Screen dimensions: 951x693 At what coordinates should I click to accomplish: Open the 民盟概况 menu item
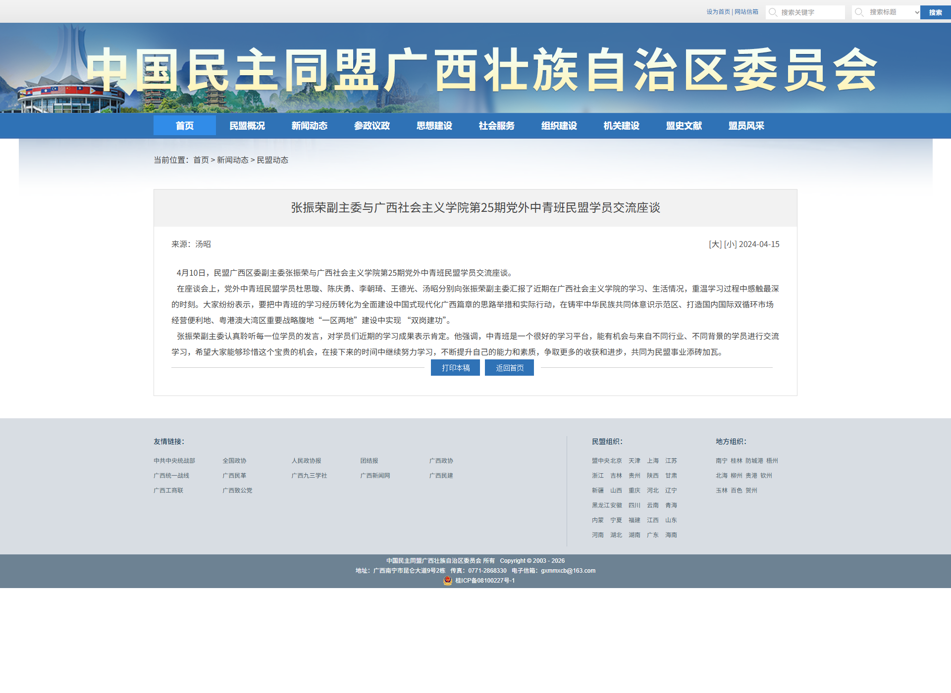point(247,126)
